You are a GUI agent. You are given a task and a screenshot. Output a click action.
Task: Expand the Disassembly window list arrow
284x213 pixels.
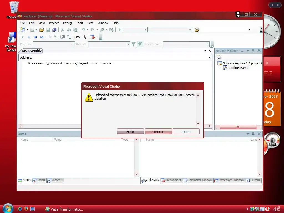pos(205,51)
